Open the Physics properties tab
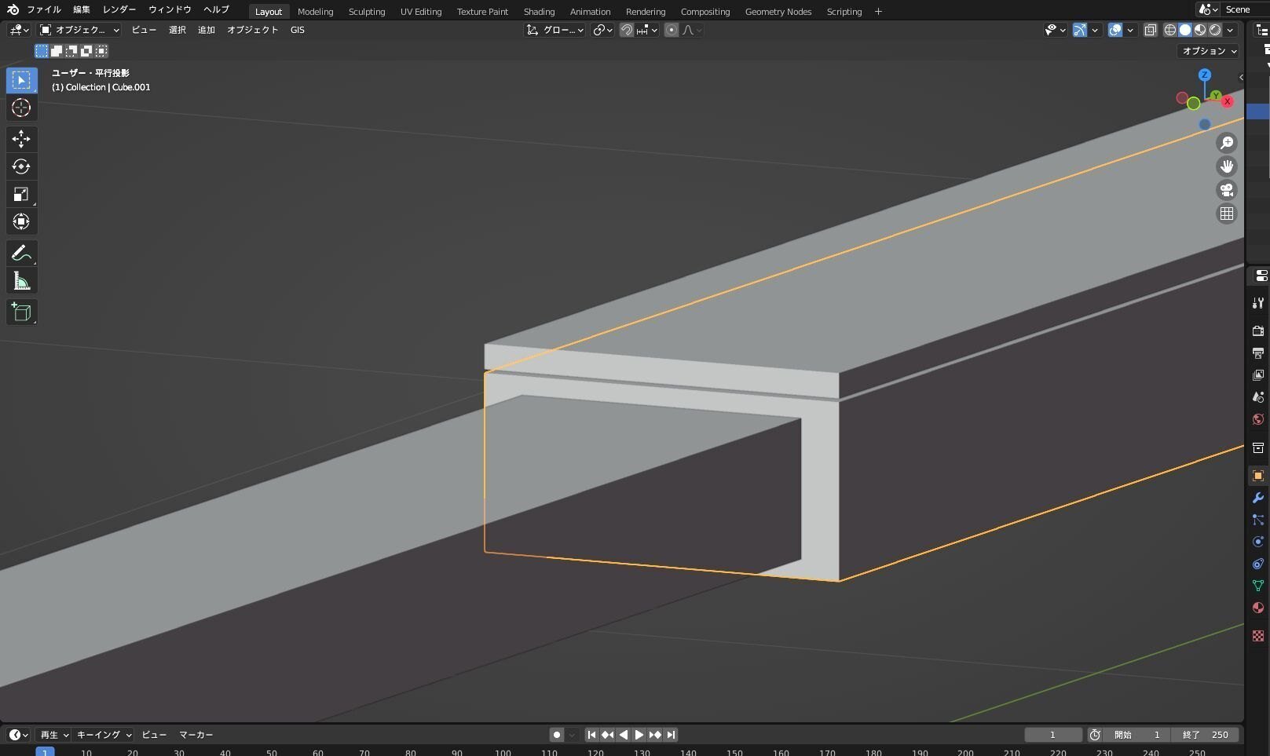 tap(1258, 542)
